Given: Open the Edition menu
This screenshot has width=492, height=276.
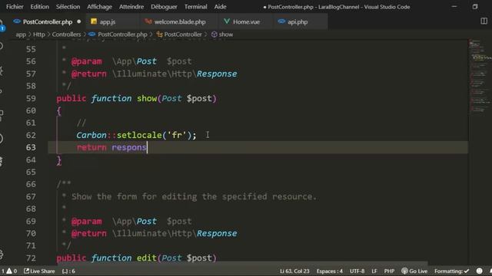Looking at the screenshot, I should pyautogui.click(x=39, y=7).
